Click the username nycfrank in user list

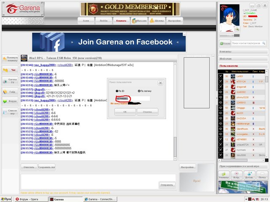point(241,150)
